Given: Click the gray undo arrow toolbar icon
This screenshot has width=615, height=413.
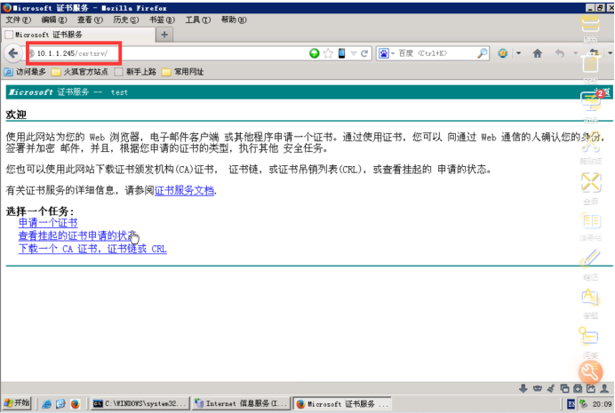Looking at the screenshot, I should click(x=560, y=53).
